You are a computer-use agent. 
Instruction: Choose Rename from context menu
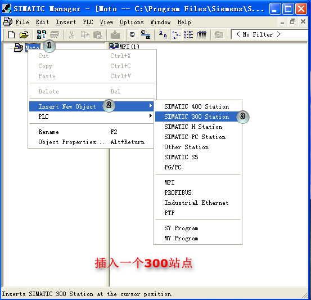pyautogui.click(x=92, y=132)
